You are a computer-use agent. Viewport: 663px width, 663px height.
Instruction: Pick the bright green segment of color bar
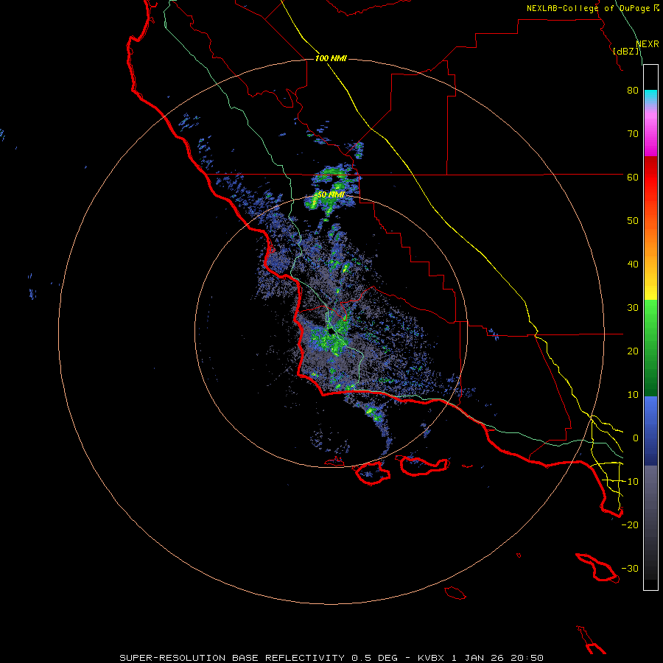(x=650, y=315)
